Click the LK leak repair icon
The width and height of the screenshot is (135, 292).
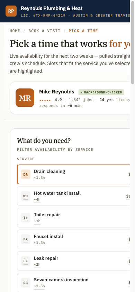(x=26, y=261)
